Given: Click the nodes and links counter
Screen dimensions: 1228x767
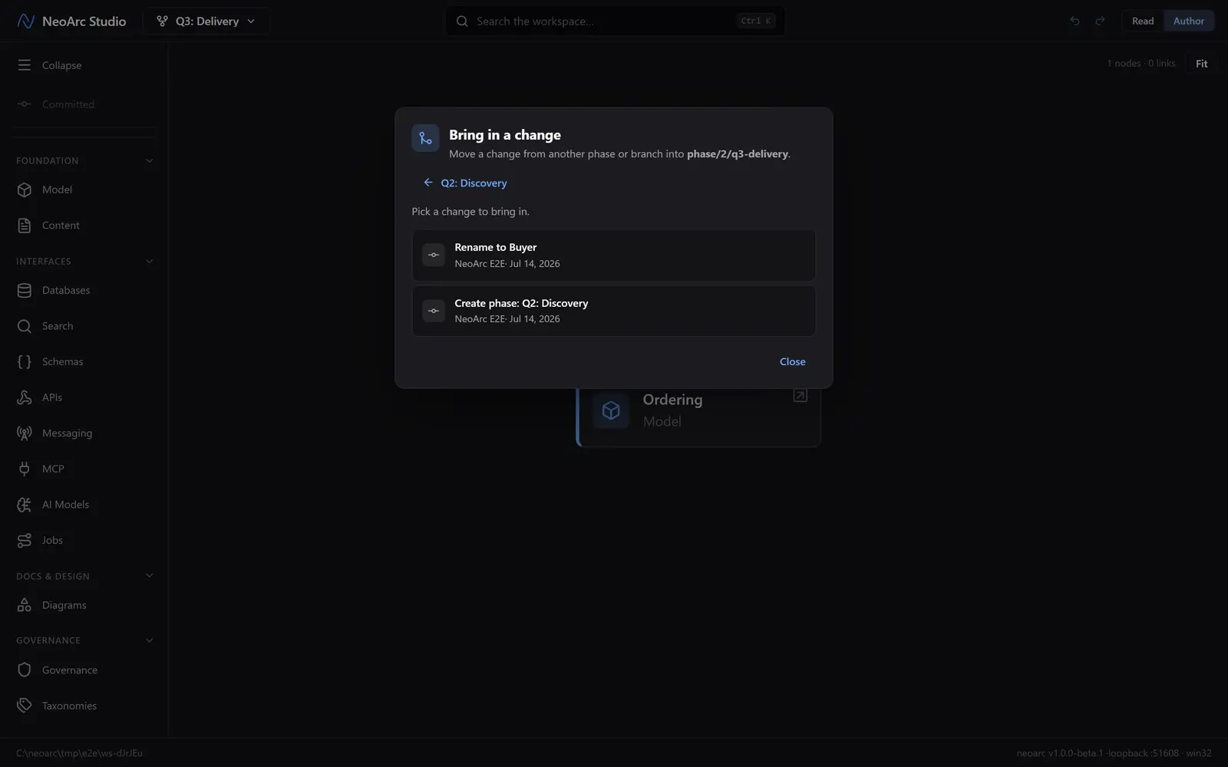Looking at the screenshot, I should pos(1141,64).
